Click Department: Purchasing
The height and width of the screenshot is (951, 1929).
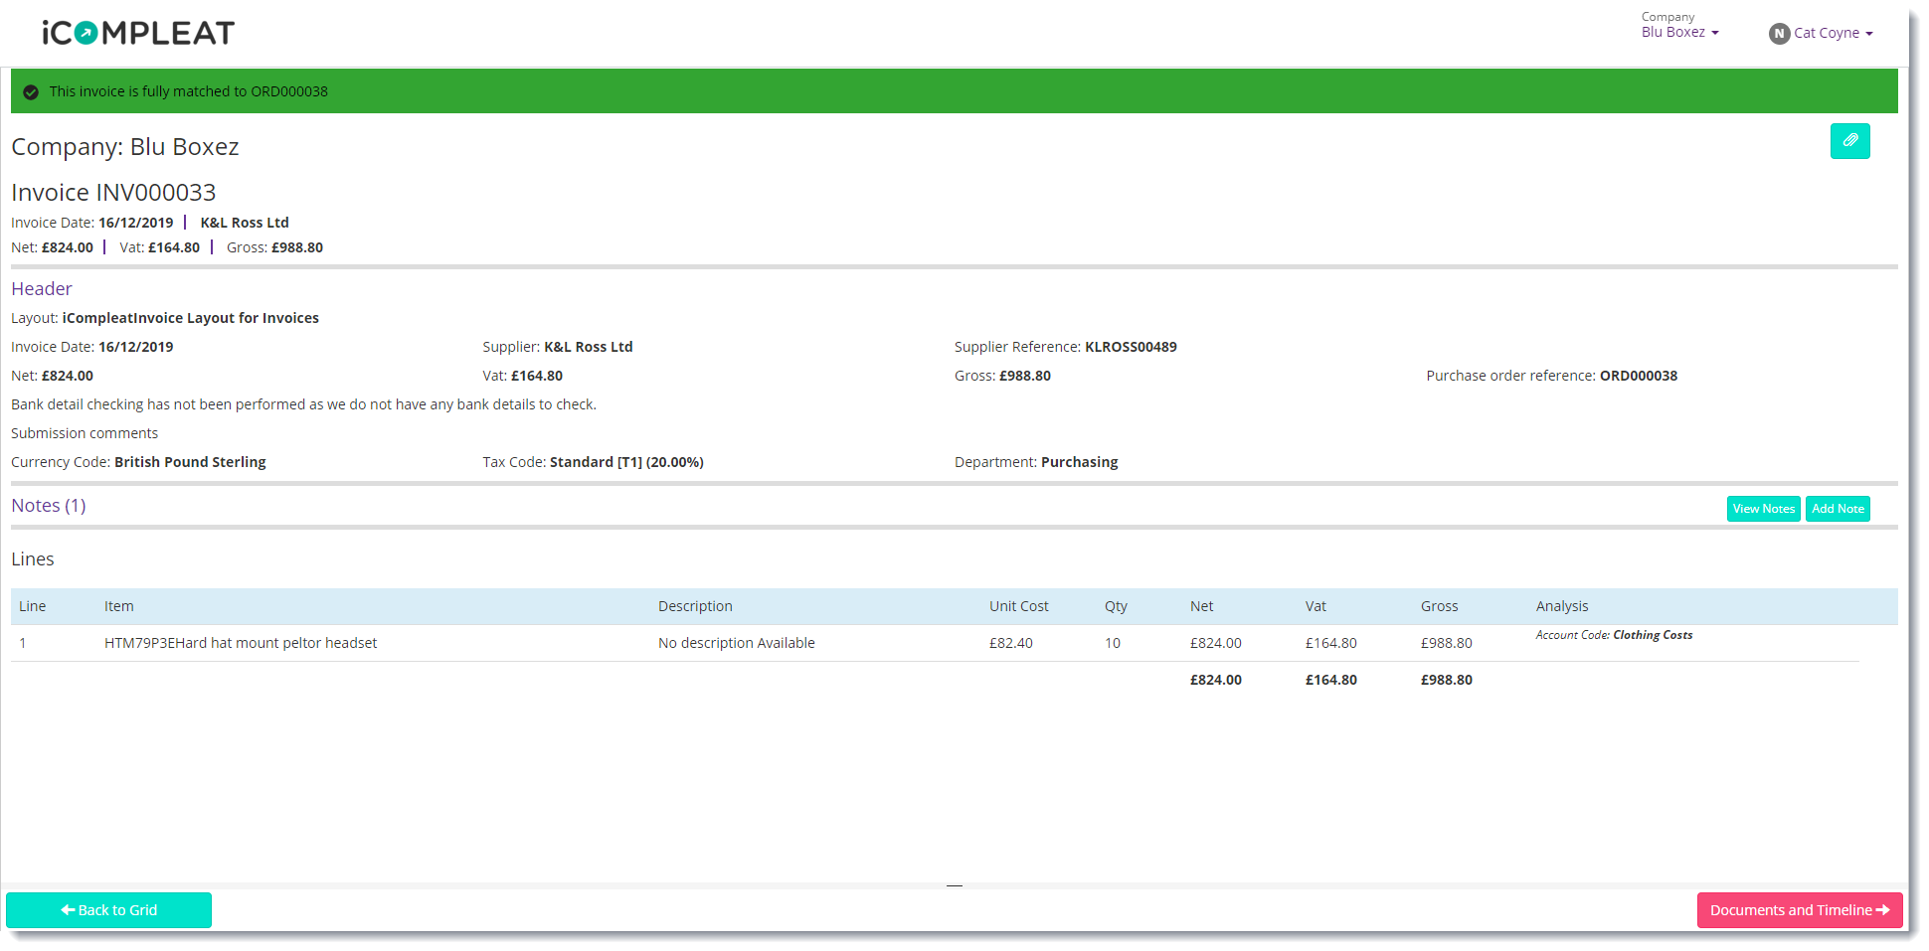1036,462
